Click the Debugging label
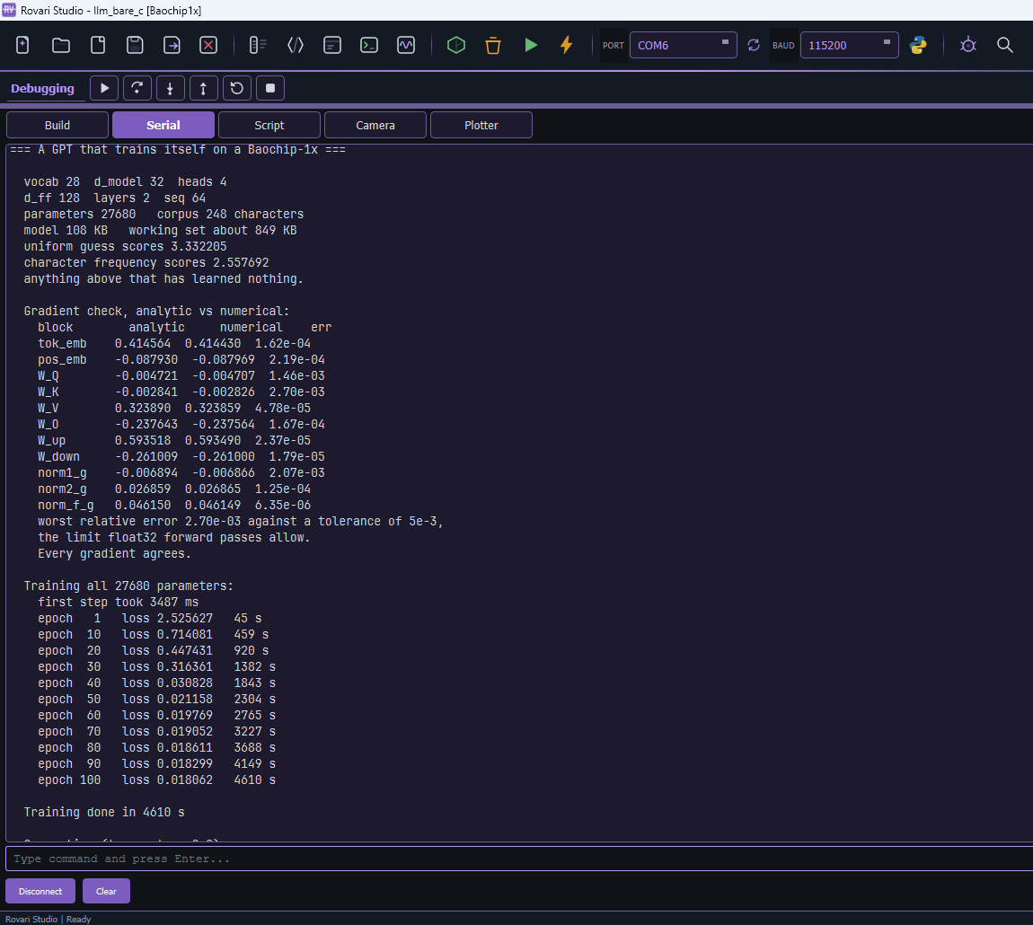 42,88
